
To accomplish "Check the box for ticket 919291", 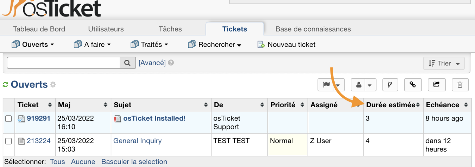I will click(9, 119).
